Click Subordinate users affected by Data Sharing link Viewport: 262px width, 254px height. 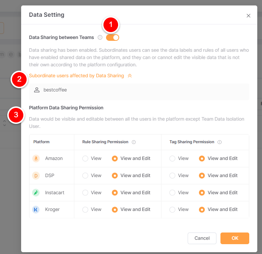tap(77, 76)
